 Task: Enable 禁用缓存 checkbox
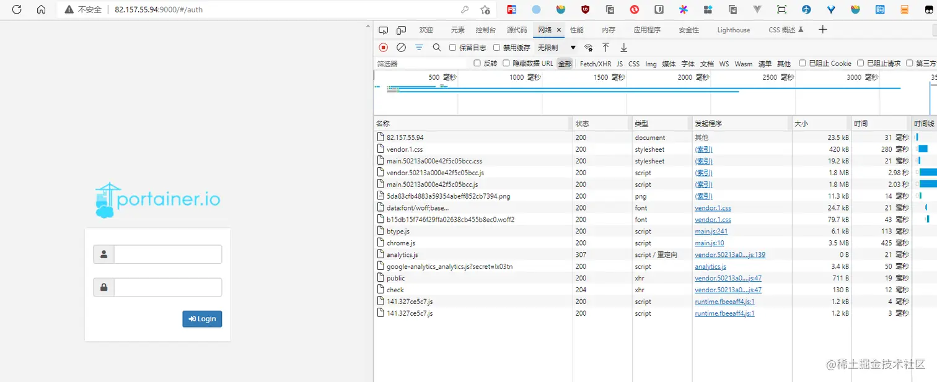497,47
